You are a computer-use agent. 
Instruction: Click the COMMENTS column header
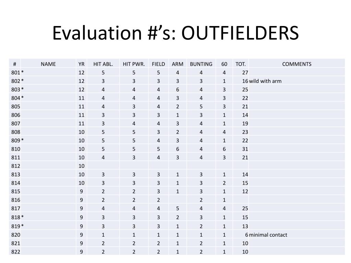click(x=296, y=64)
